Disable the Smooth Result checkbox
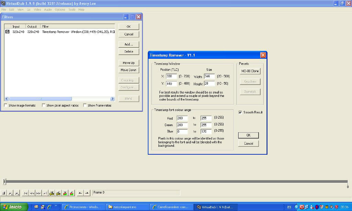The height and width of the screenshot is (211, 352). [240, 112]
